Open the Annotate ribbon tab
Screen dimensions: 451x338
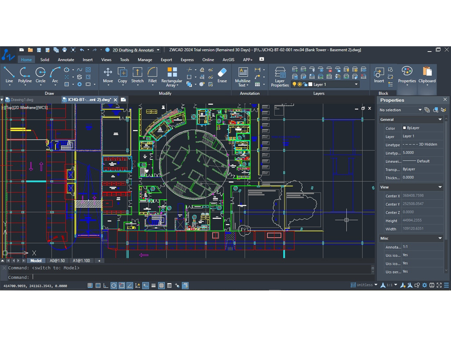coord(66,60)
